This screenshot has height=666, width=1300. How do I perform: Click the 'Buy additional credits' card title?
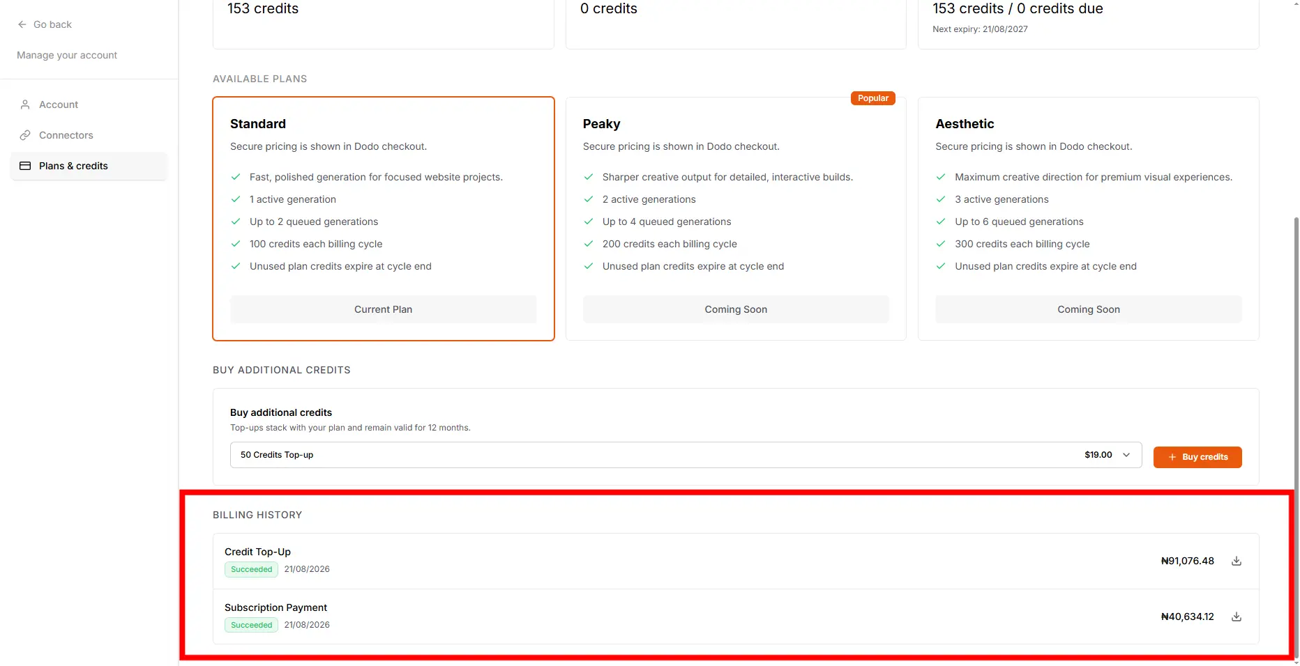coord(281,412)
